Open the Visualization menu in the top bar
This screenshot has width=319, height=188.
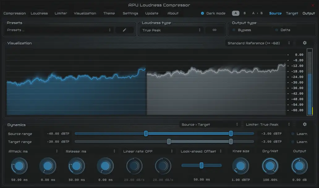coord(85,13)
